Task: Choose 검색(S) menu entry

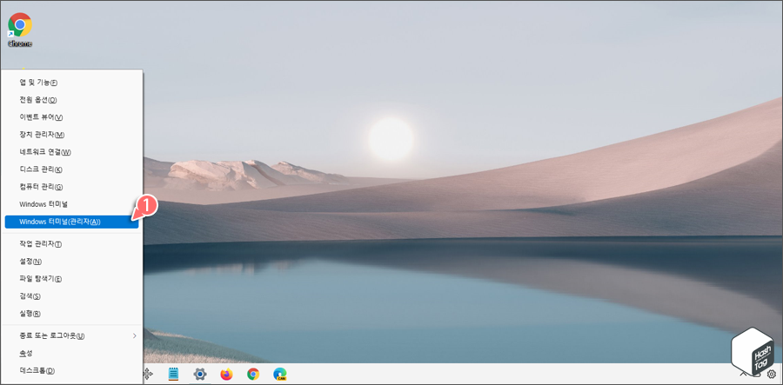Action: pyautogui.click(x=71, y=296)
